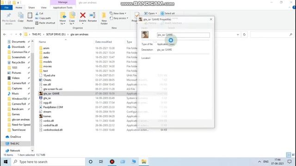Open File Explorer taskbar icon
This screenshot has height=166, width=296.
144,162
